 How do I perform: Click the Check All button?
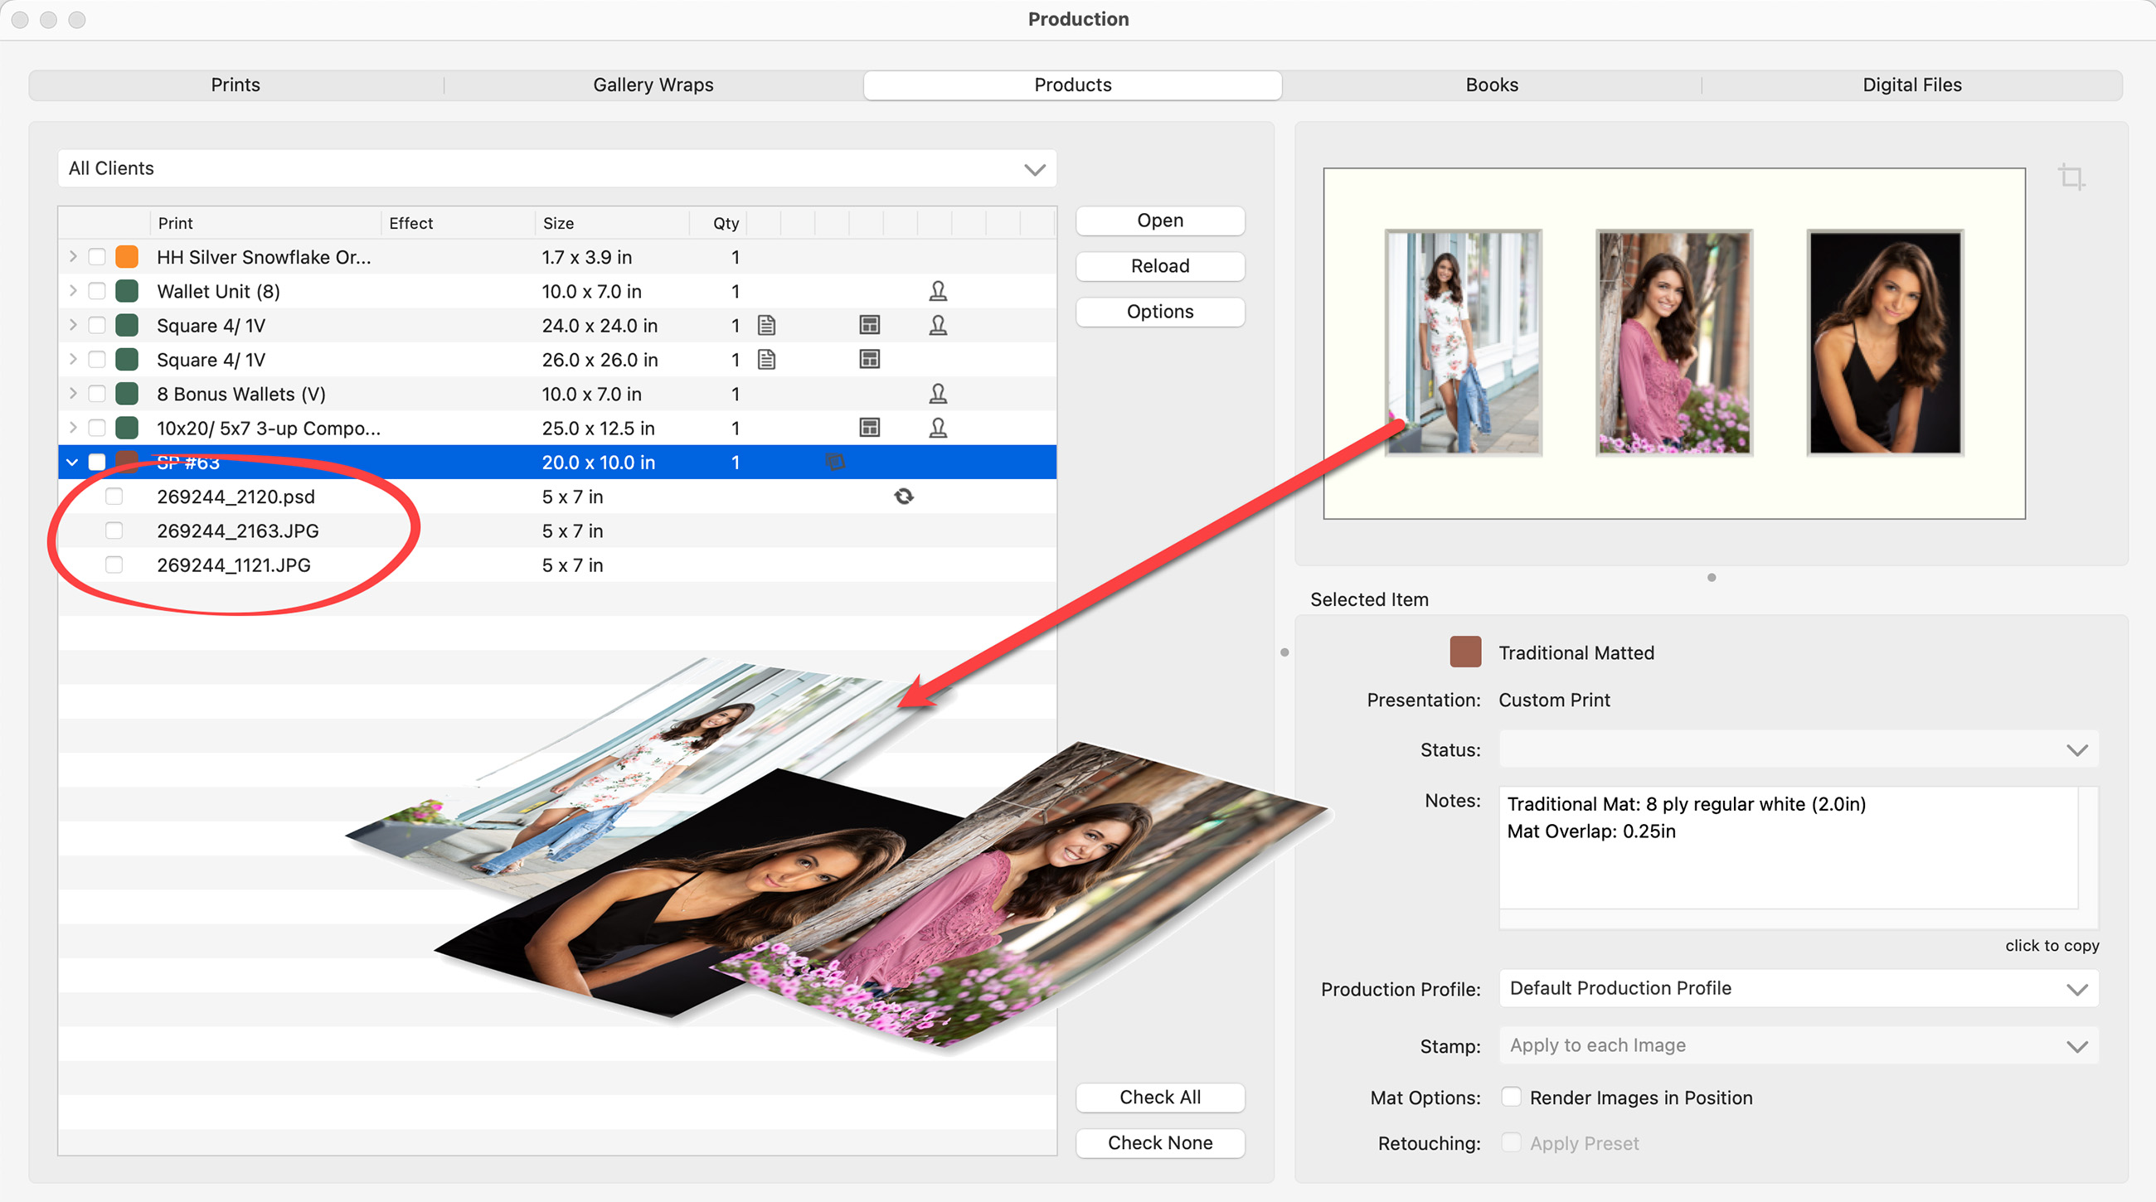click(x=1159, y=1097)
